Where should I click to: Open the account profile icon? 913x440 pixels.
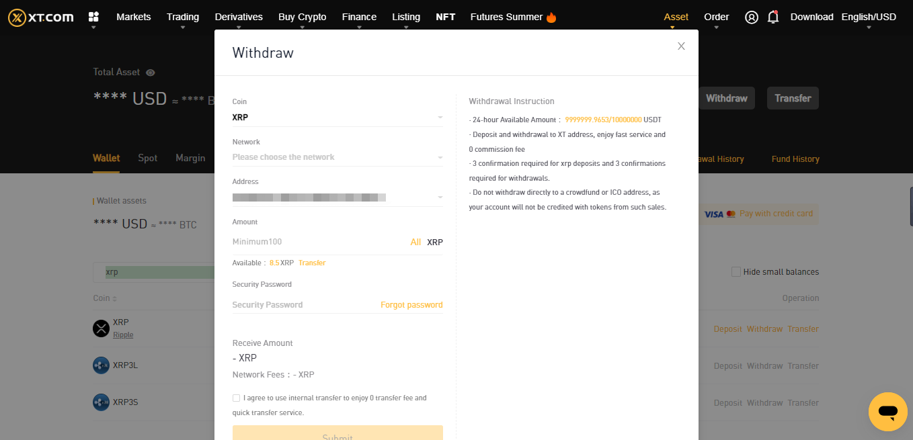pos(751,17)
